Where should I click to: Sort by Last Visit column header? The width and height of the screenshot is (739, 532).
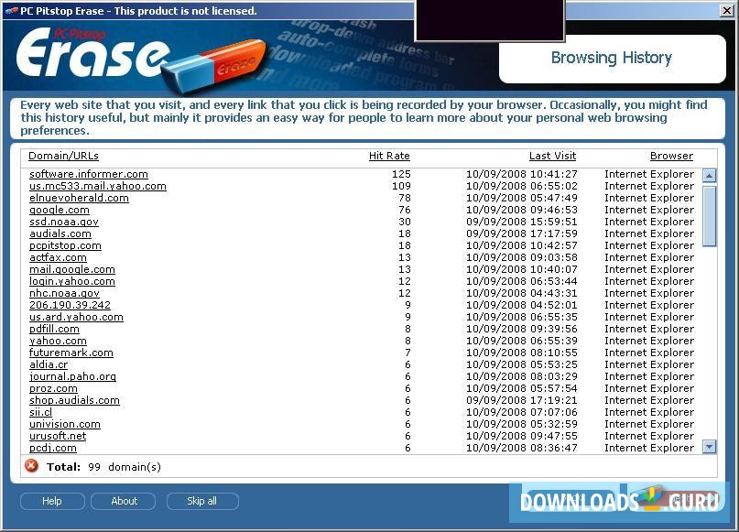pos(552,156)
